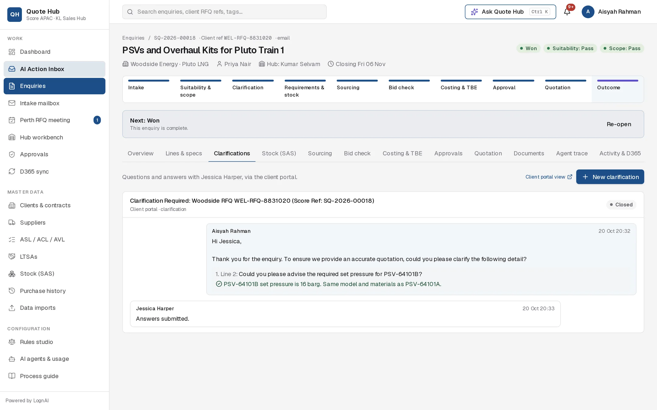Click the Re-open button

pyautogui.click(x=619, y=124)
